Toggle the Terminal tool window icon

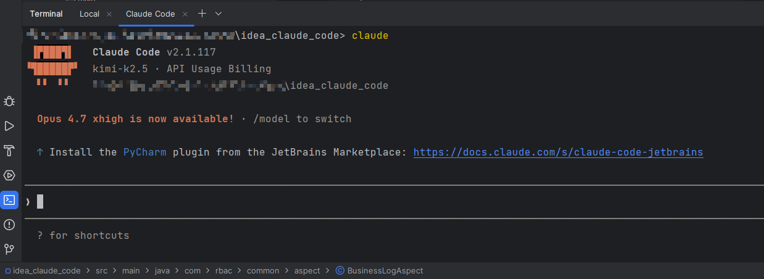pos(9,200)
